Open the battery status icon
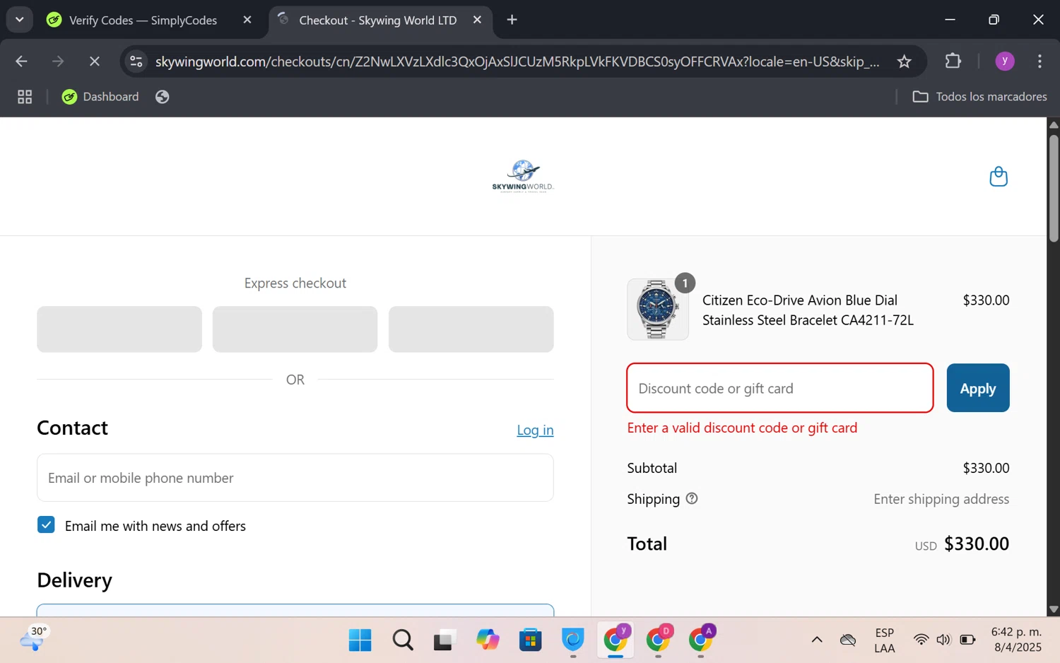1060x663 pixels. point(967,640)
